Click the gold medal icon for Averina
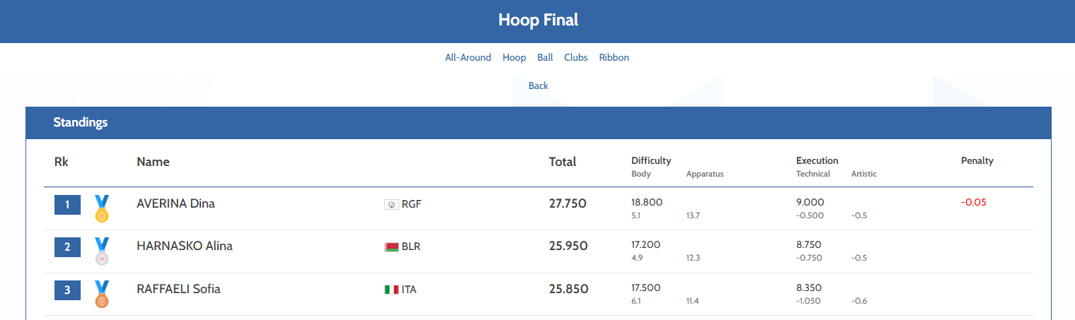This screenshot has height=320, width=1075. tap(102, 208)
